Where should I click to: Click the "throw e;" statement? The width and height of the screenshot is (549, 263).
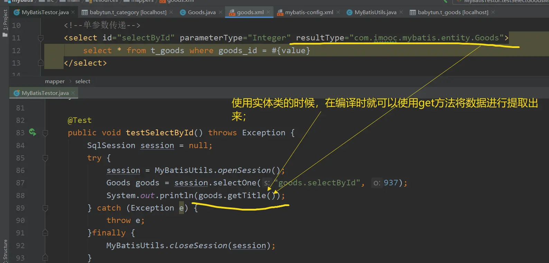click(125, 221)
